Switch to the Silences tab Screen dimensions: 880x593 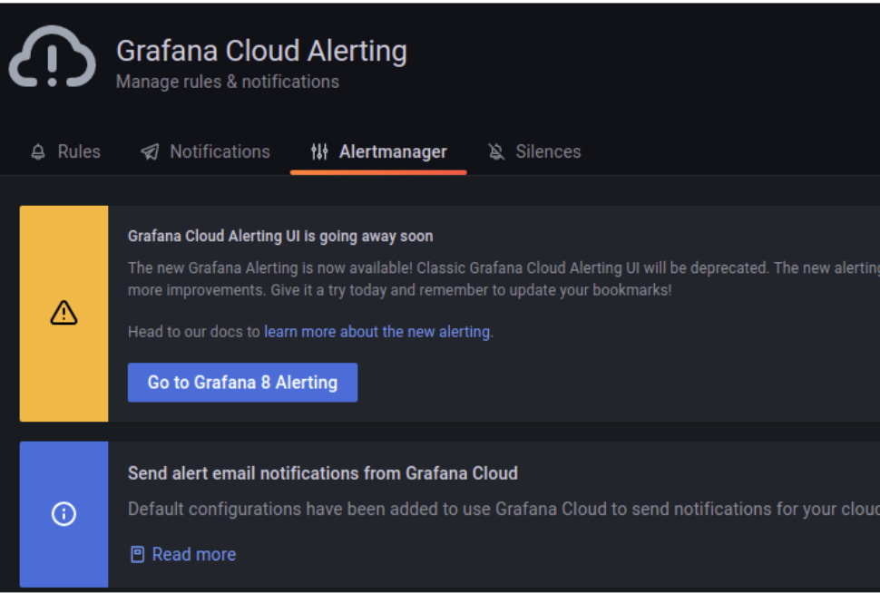tap(547, 151)
